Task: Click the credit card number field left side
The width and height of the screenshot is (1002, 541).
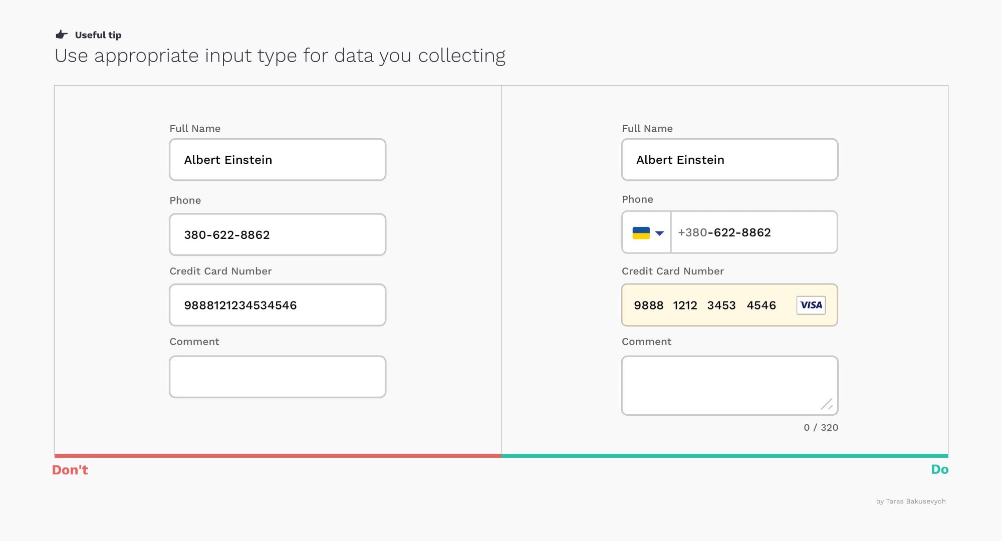Action: point(277,305)
